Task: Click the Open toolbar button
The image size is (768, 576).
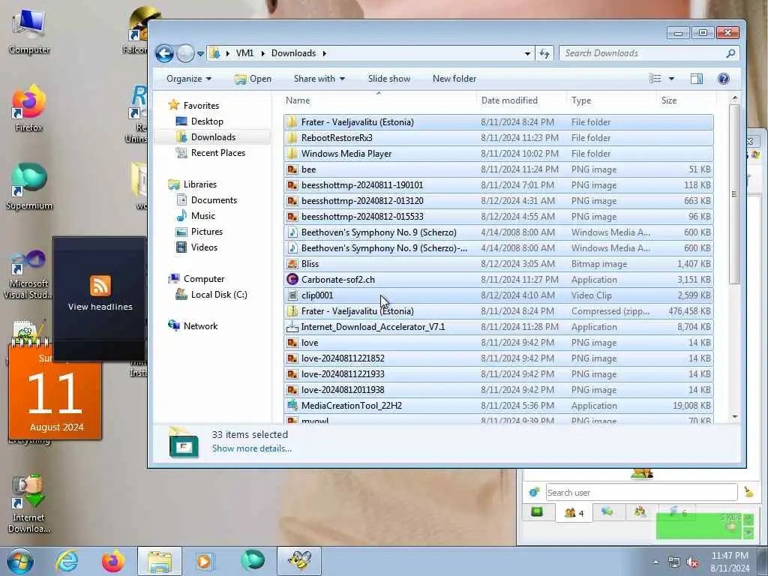Action: 253,79
